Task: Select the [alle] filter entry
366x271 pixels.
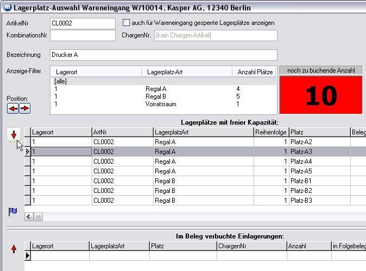Action: click(60, 81)
